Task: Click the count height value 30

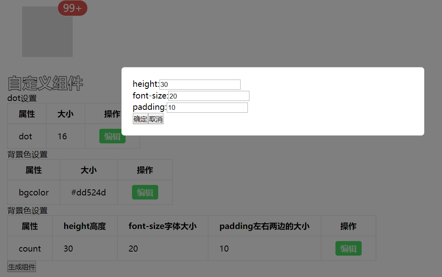Action: click(85, 248)
